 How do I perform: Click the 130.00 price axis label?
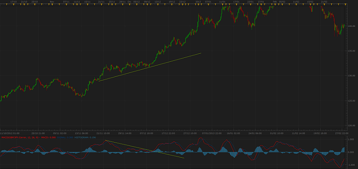tap(351, 76)
